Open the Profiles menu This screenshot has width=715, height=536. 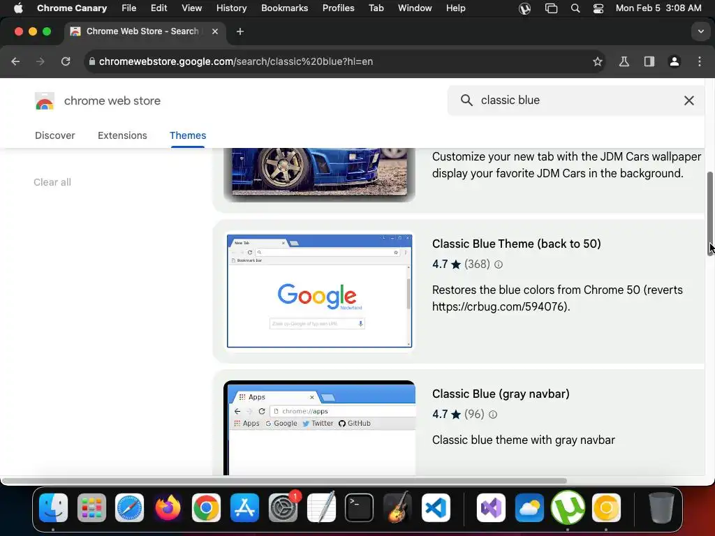(x=339, y=8)
